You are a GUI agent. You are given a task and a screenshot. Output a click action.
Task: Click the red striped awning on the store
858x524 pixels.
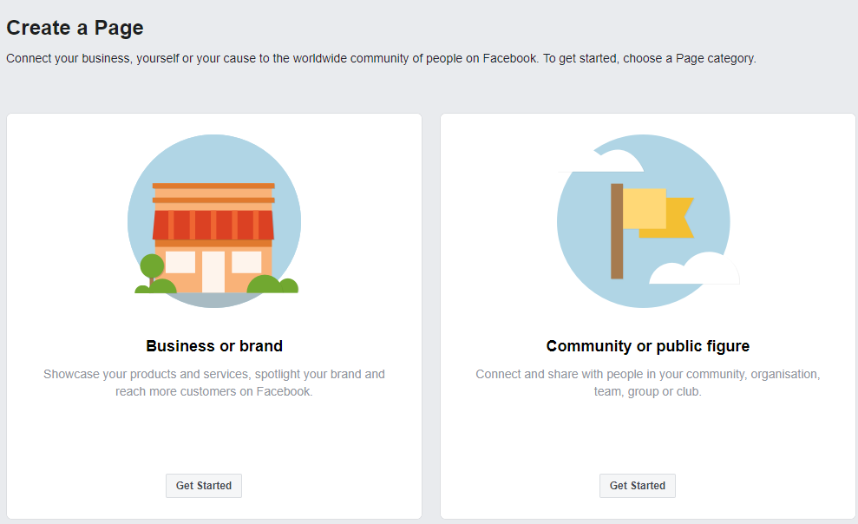point(213,225)
